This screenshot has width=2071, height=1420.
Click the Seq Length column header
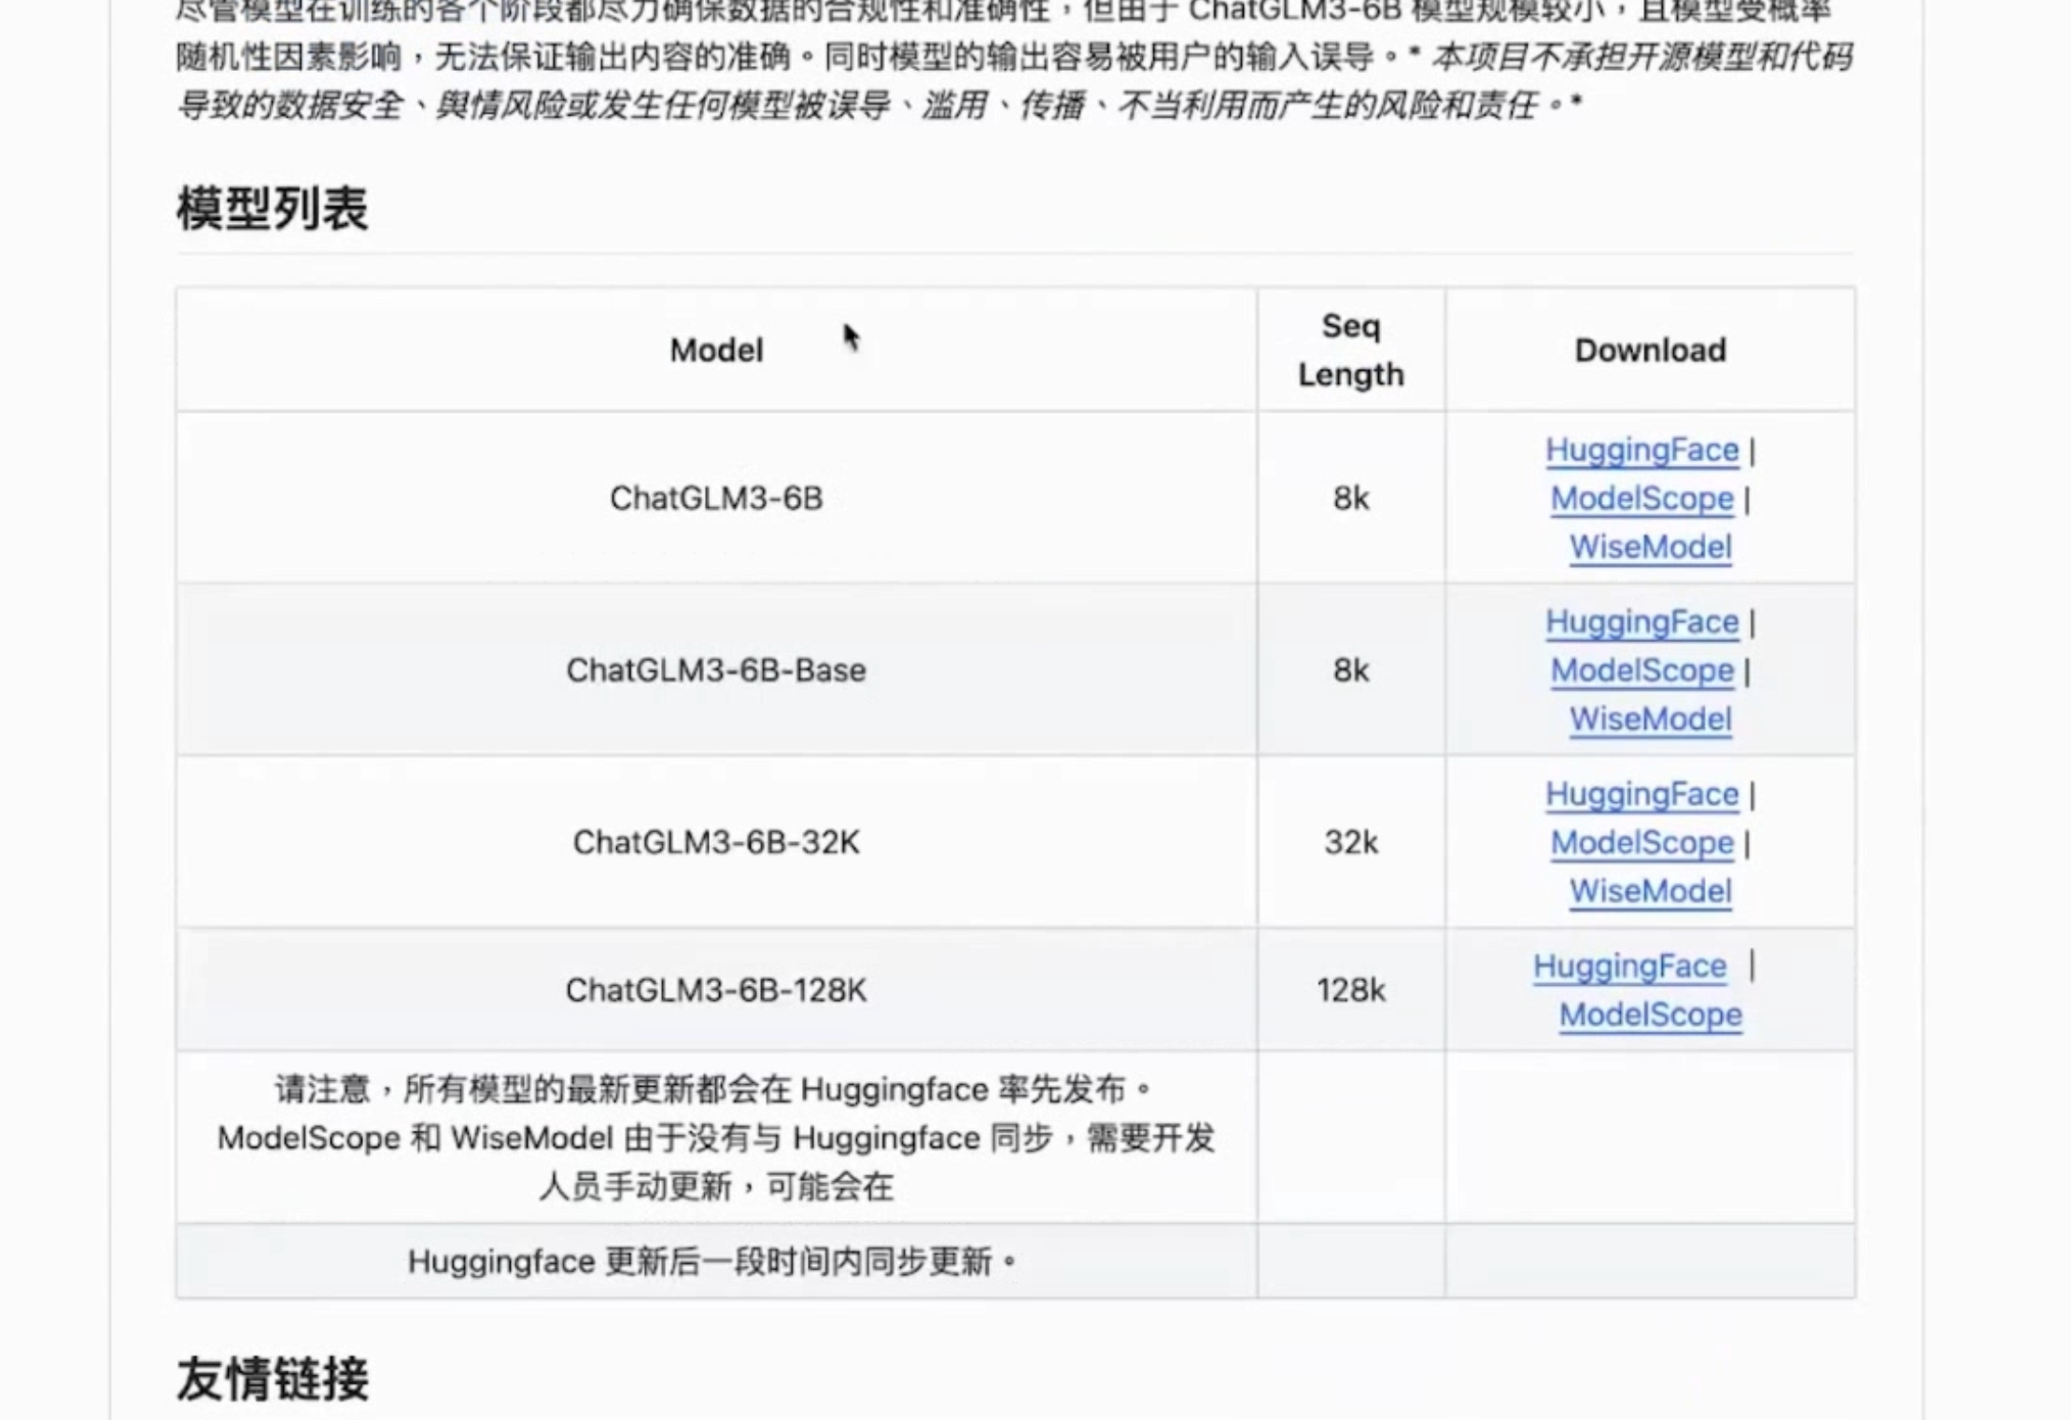point(1350,350)
